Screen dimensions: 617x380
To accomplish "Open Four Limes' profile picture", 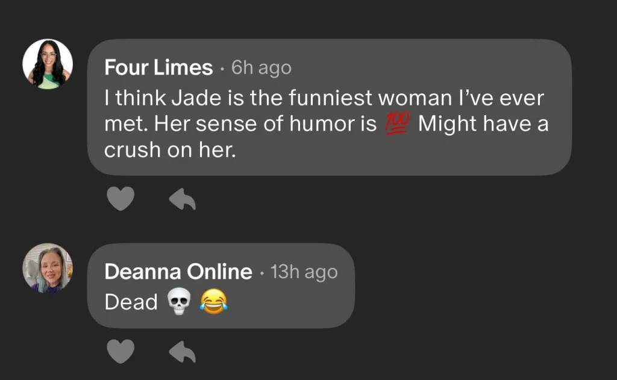I will click(48, 64).
